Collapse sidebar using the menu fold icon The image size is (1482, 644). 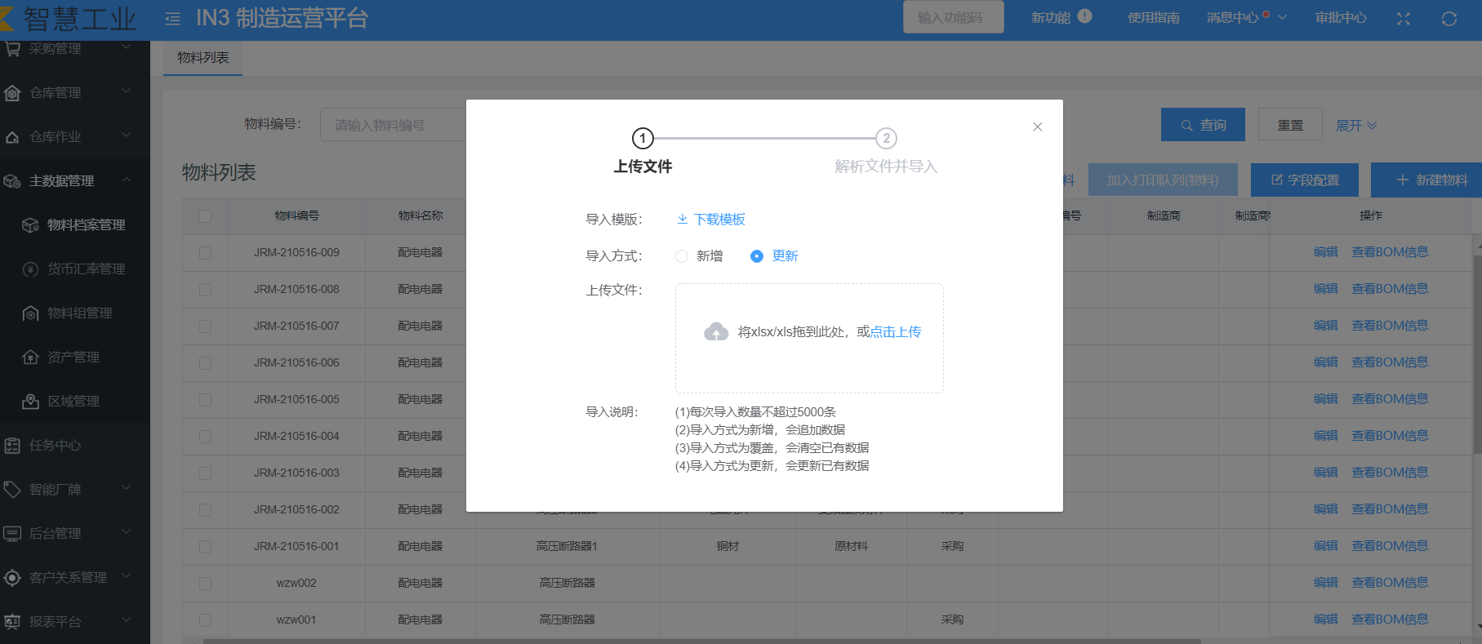[172, 18]
